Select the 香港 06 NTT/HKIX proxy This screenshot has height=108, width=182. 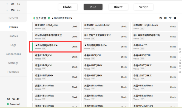105,67
